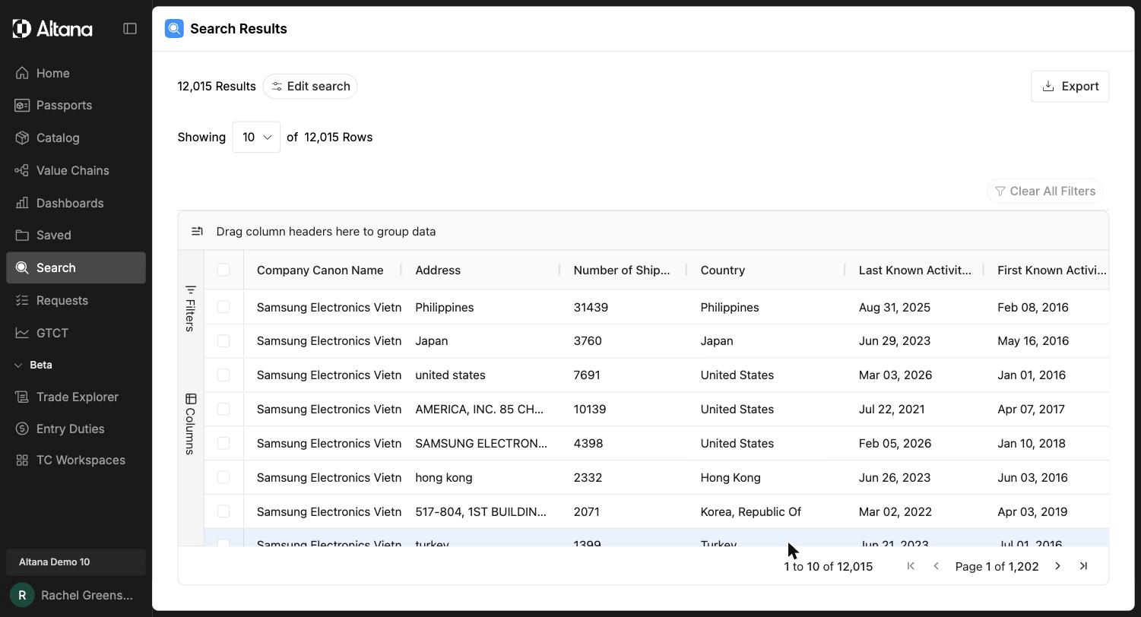This screenshot has width=1141, height=617.
Task: Export the search results
Action: tap(1070, 86)
